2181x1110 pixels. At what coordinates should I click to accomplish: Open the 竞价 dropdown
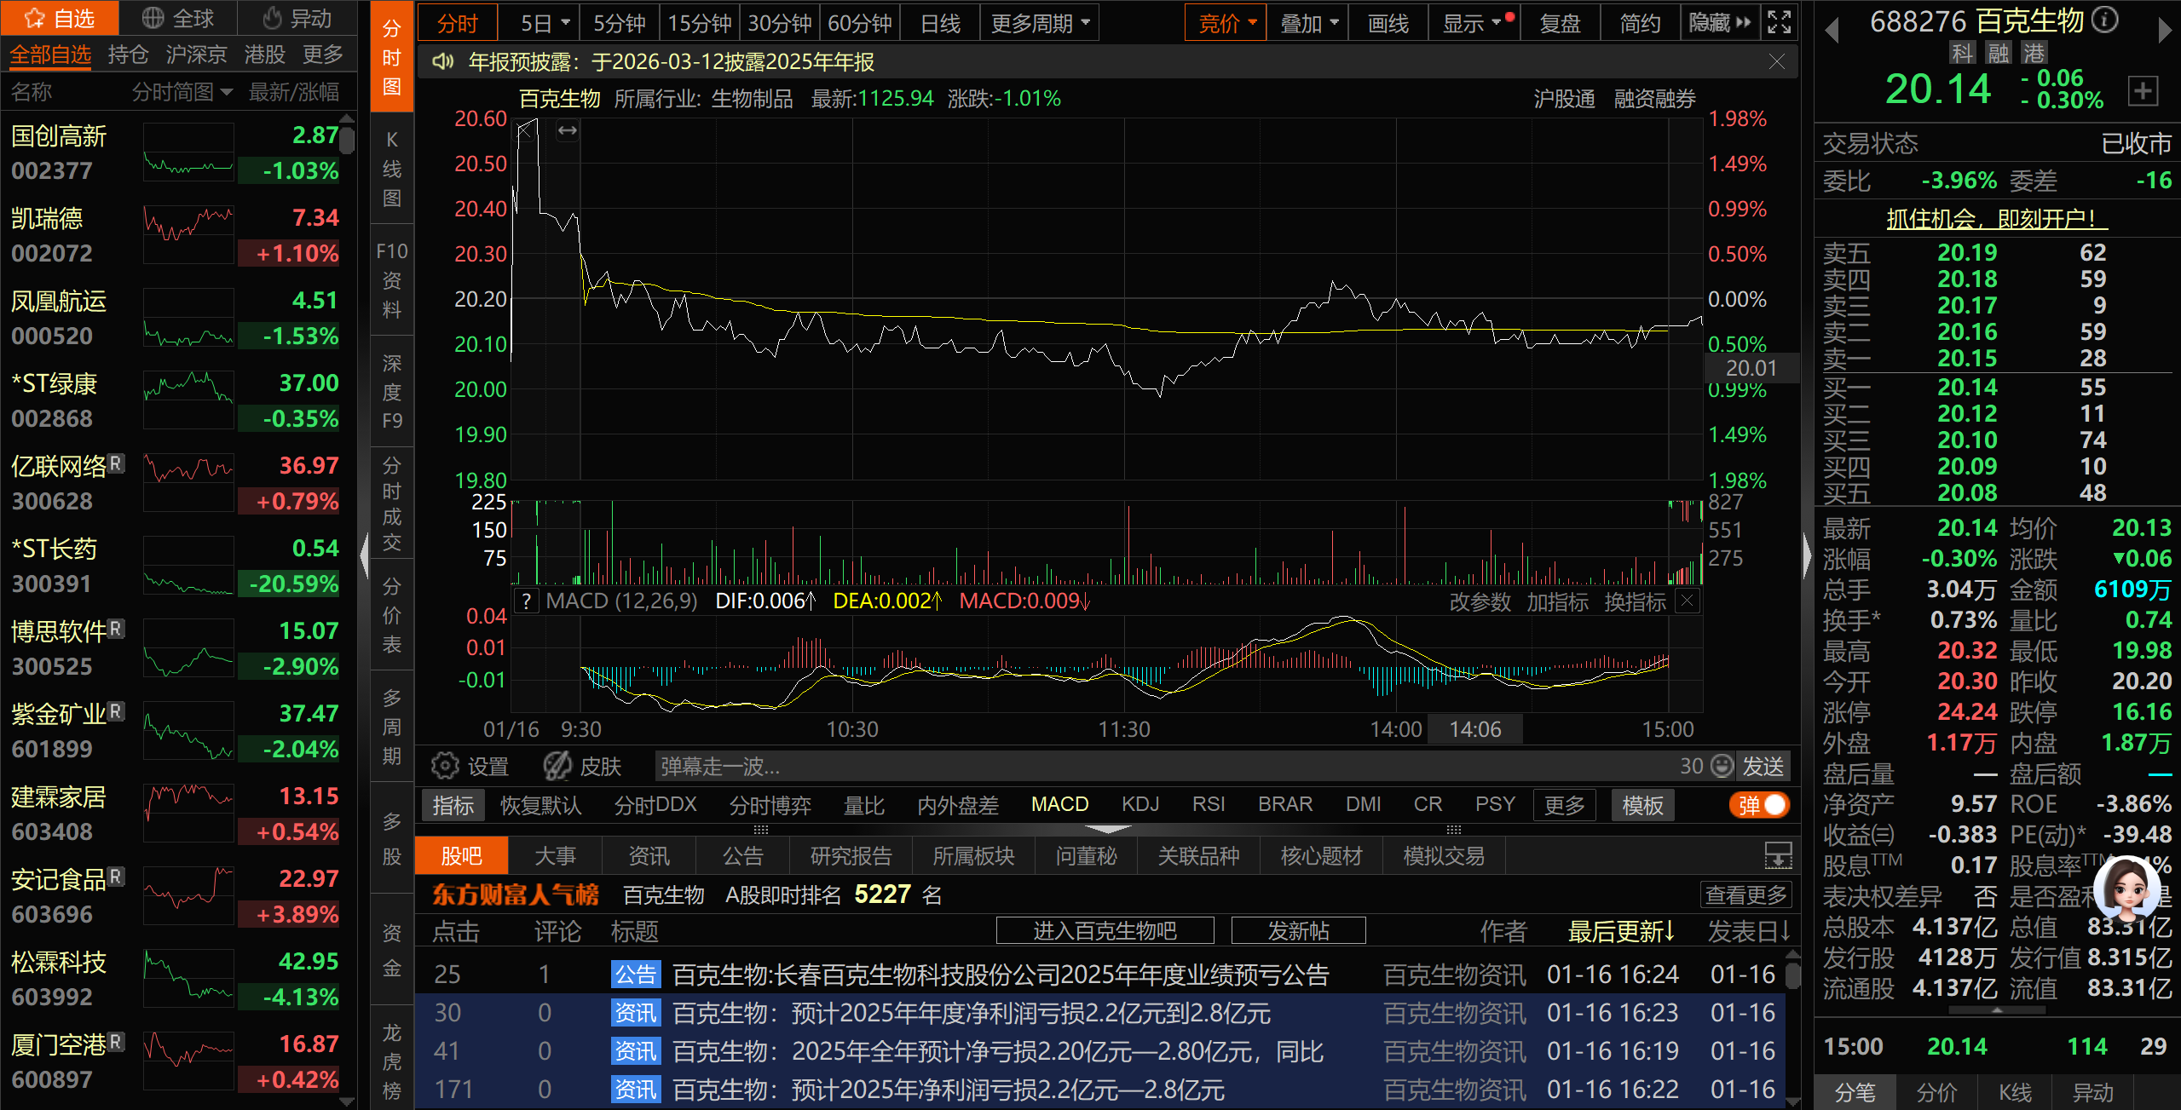[1226, 23]
